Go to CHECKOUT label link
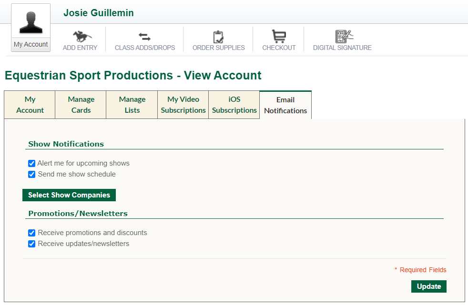The image size is (468, 305). pyautogui.click(x=279, y=48)
